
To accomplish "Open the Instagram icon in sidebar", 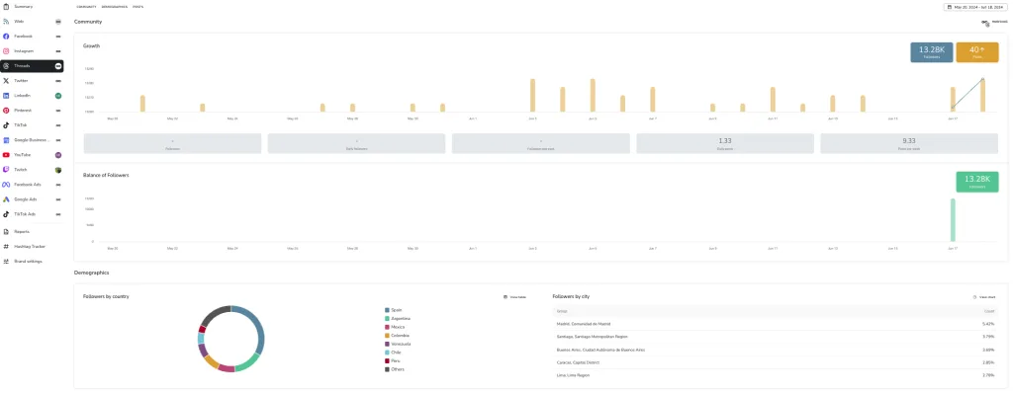I will (x=6, y=51).
